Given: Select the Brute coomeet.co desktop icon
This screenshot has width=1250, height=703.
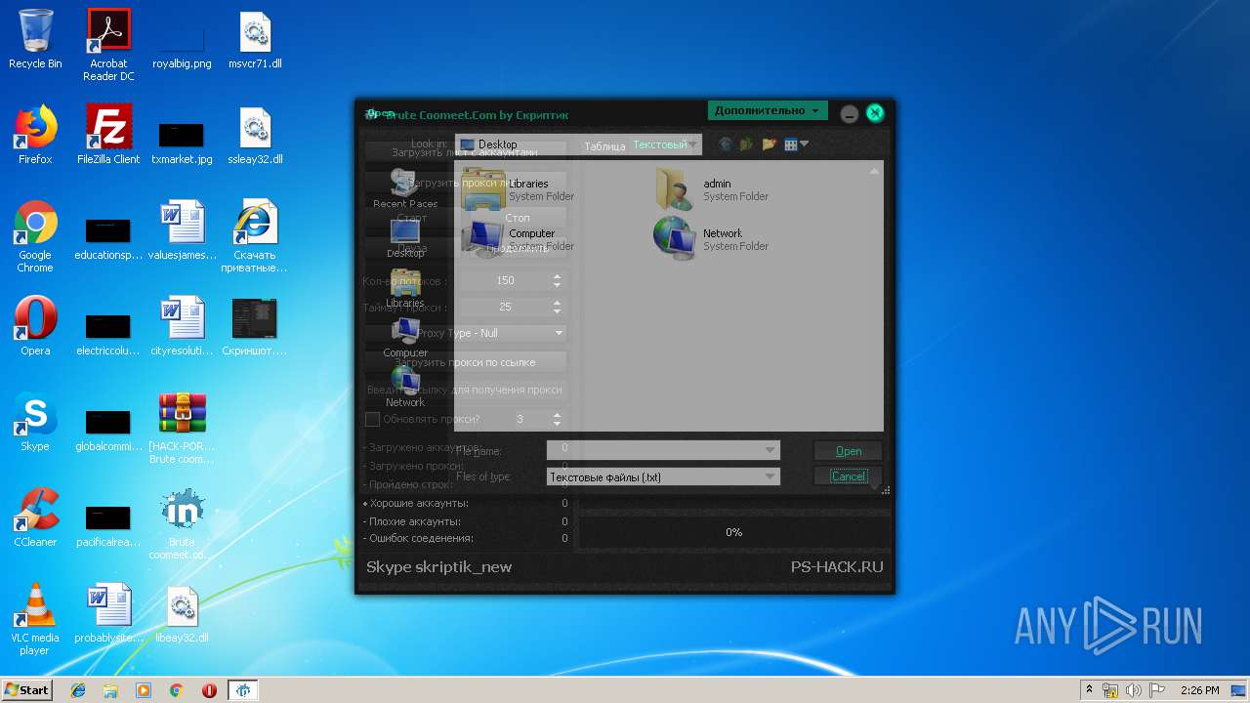Looking at the screenshot, I should click(183, 524).
